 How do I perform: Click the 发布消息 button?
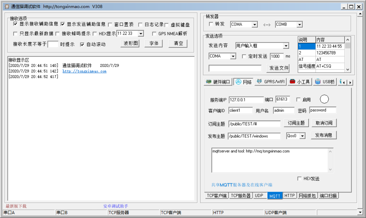click(324, 135)
